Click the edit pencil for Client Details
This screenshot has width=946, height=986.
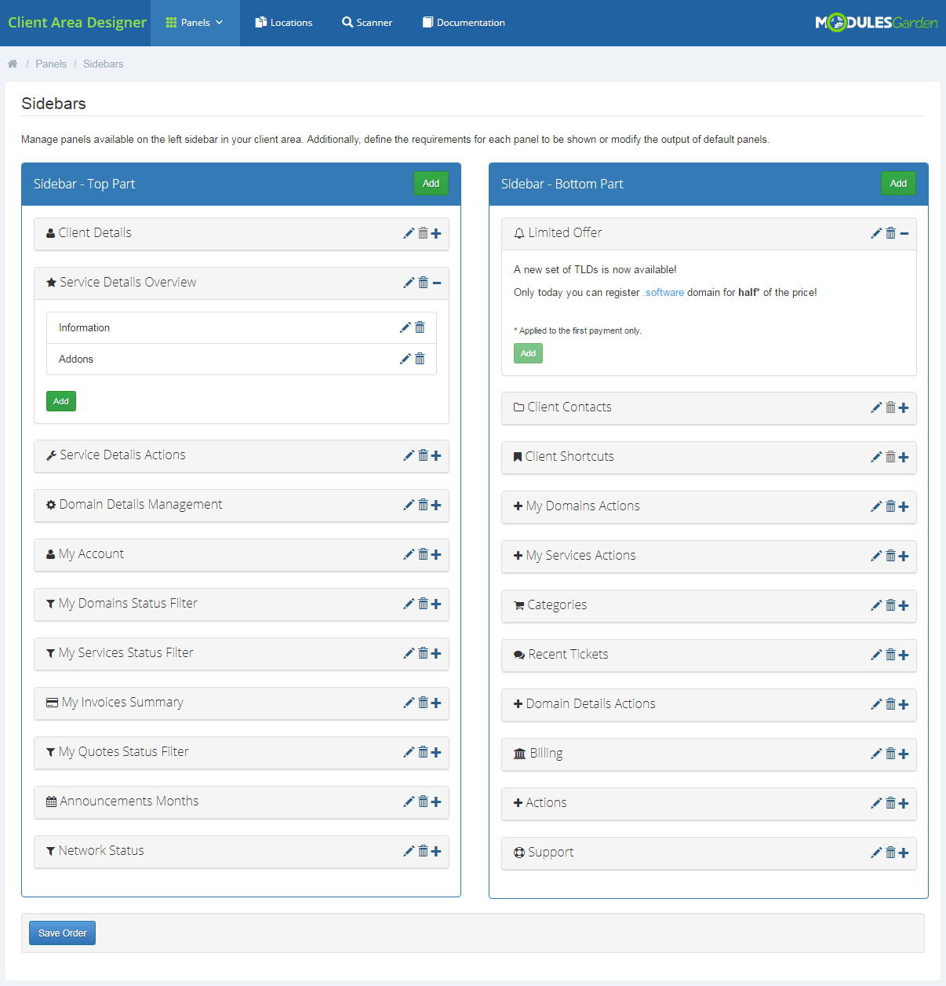(409, 233)
